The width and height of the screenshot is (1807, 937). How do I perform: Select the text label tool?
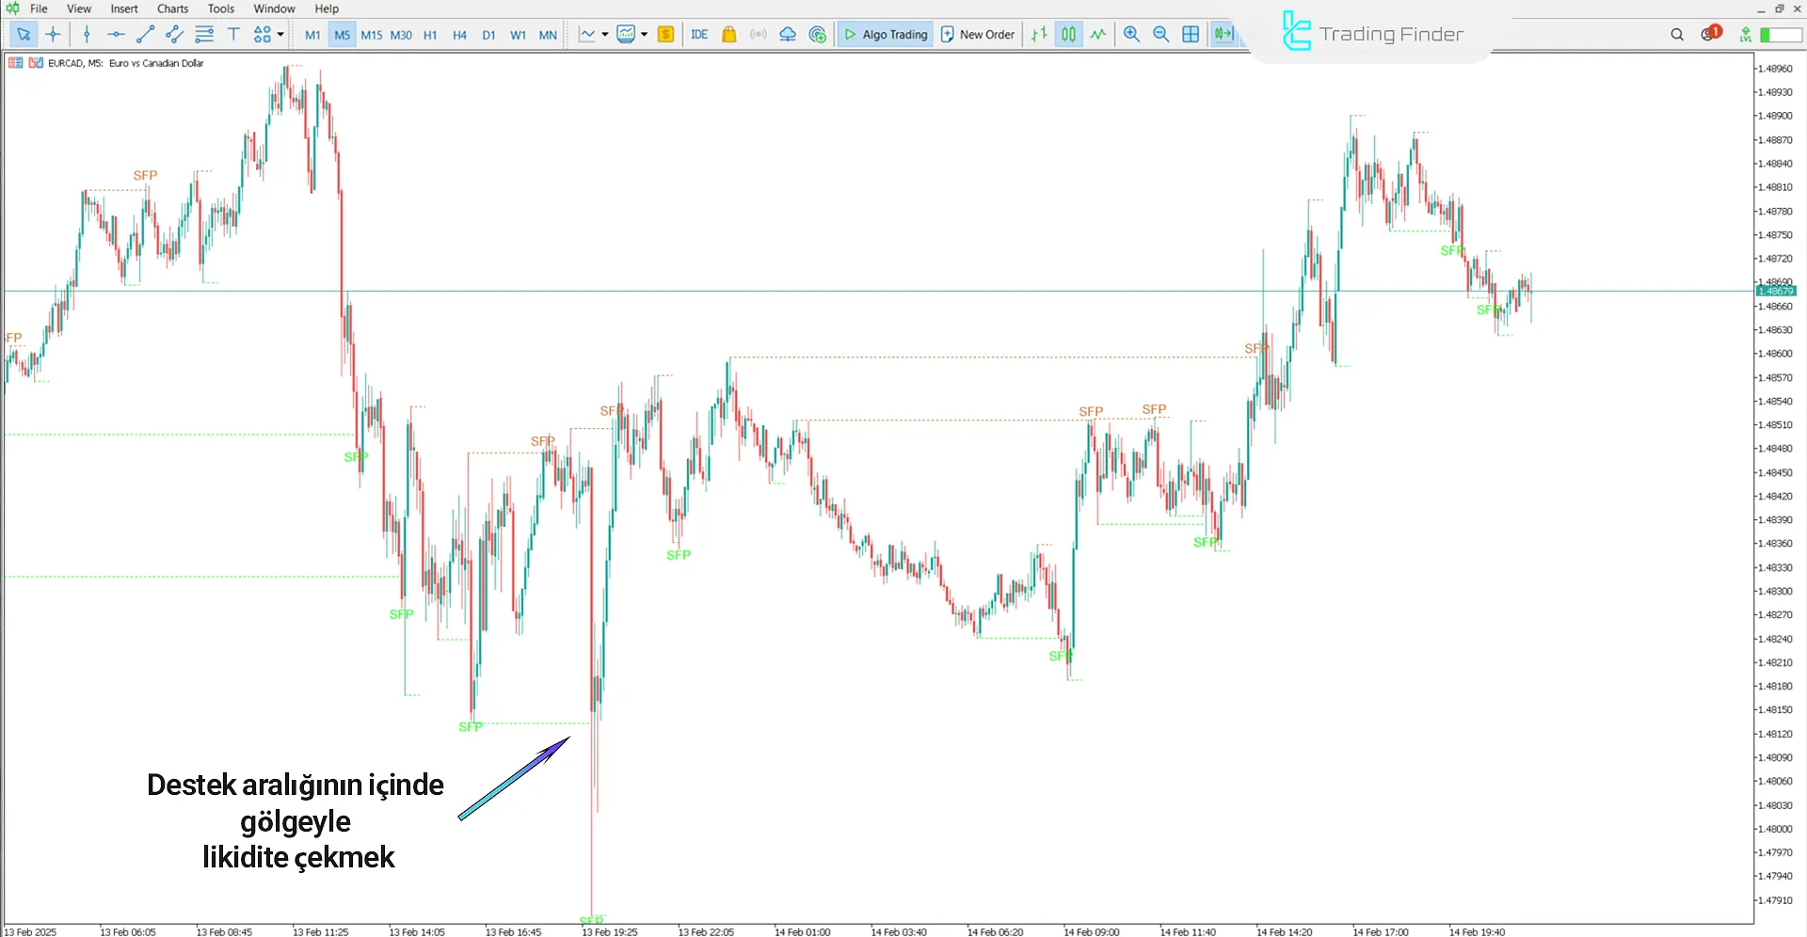pyautogui.click(x=233, y=35)
